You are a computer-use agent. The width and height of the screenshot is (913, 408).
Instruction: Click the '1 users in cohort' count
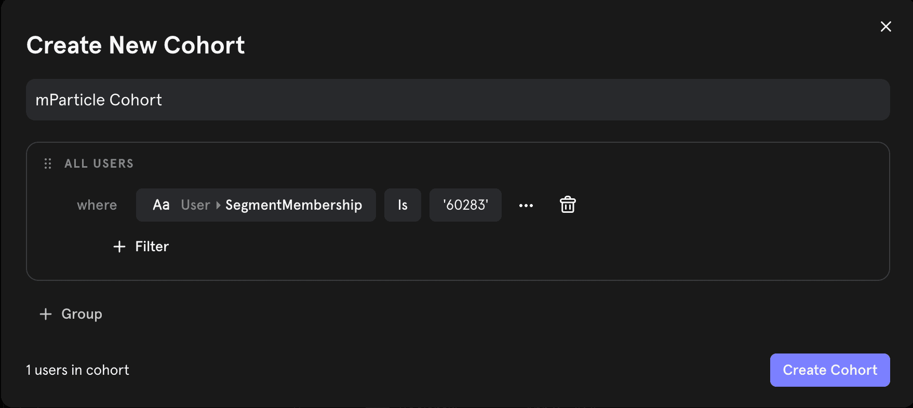click(77, 370)
